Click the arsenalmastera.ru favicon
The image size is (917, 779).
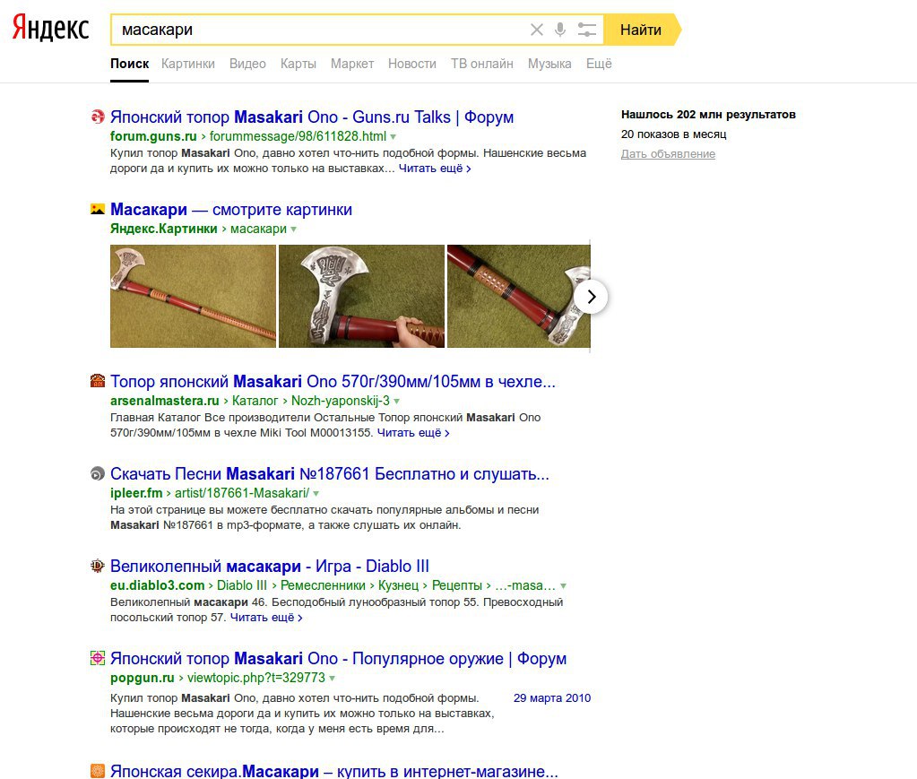pyautogui.click(x=98, y=381)
